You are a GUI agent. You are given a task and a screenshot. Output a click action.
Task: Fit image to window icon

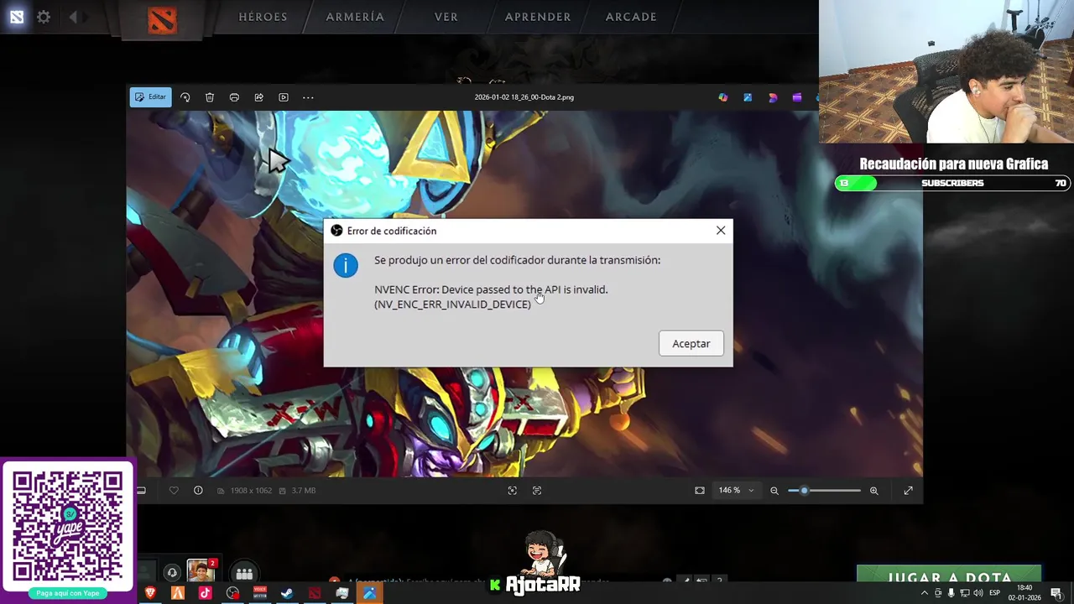tap(700, 491)
